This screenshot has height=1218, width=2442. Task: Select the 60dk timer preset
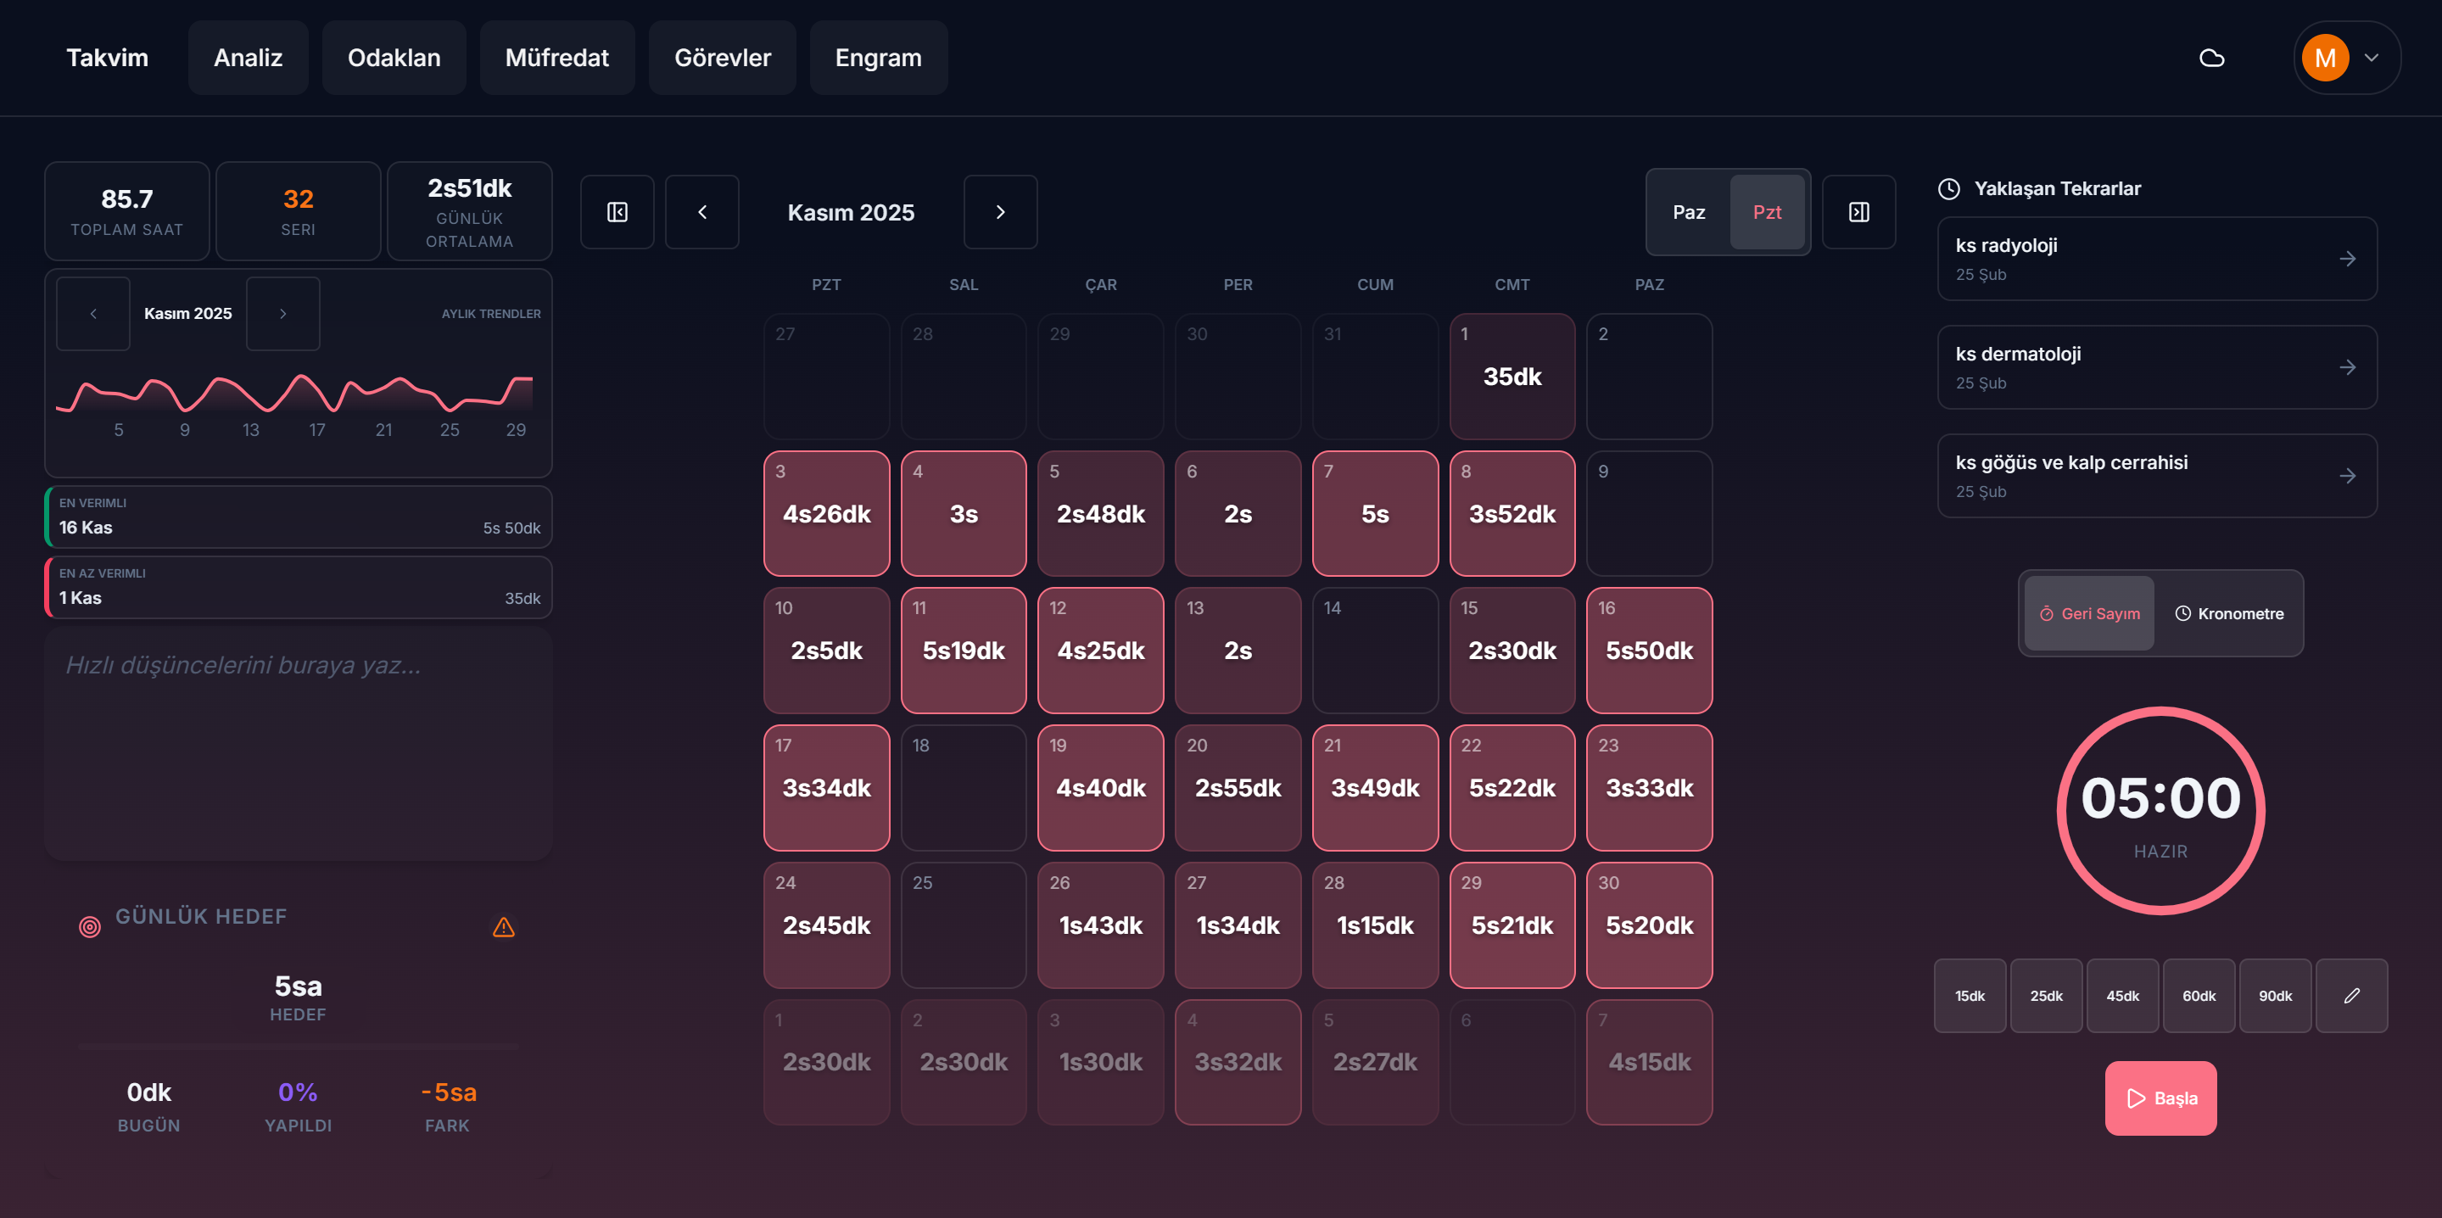(2199, 995)
